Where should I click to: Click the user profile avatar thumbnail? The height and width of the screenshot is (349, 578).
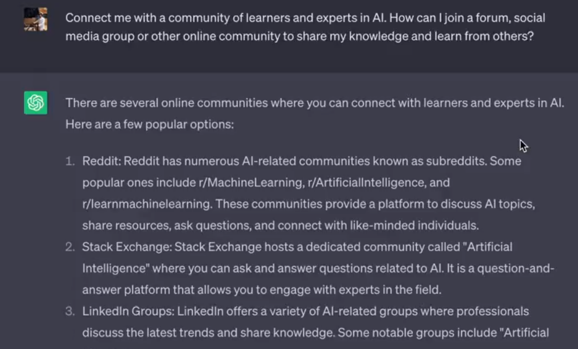pyautogui.click(x=35, y=20)
